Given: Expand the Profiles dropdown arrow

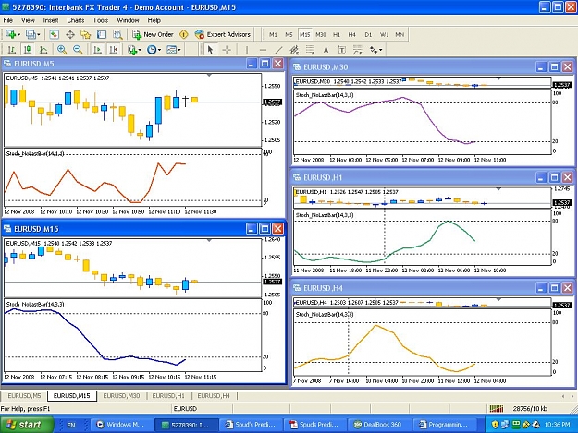Looking at the screenshot, I should pyautogui.click(x=38, y=34).
